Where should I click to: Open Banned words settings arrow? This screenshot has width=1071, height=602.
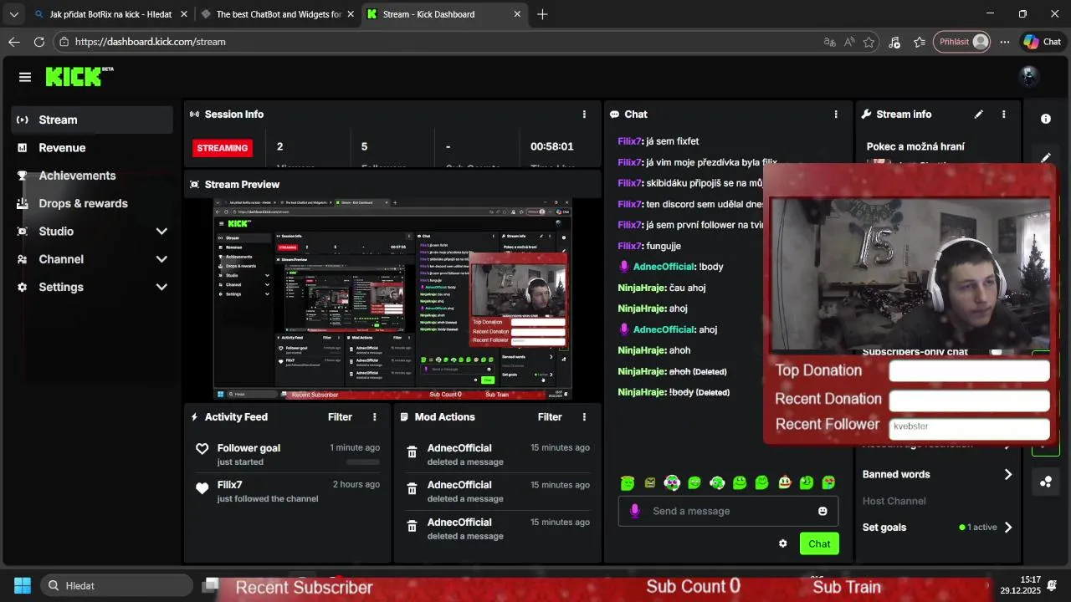coord(1008,474)
